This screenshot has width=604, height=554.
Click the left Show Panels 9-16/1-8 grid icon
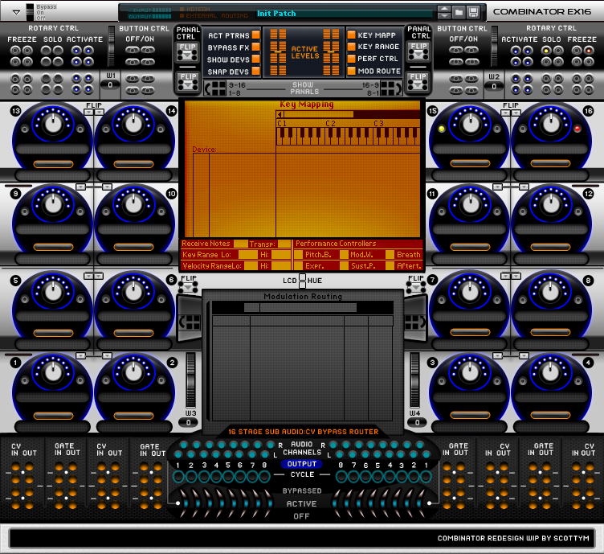(x=216, y=88)
